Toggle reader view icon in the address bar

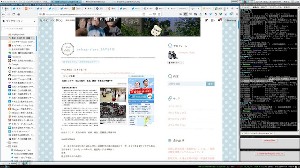tap(144, 14)
